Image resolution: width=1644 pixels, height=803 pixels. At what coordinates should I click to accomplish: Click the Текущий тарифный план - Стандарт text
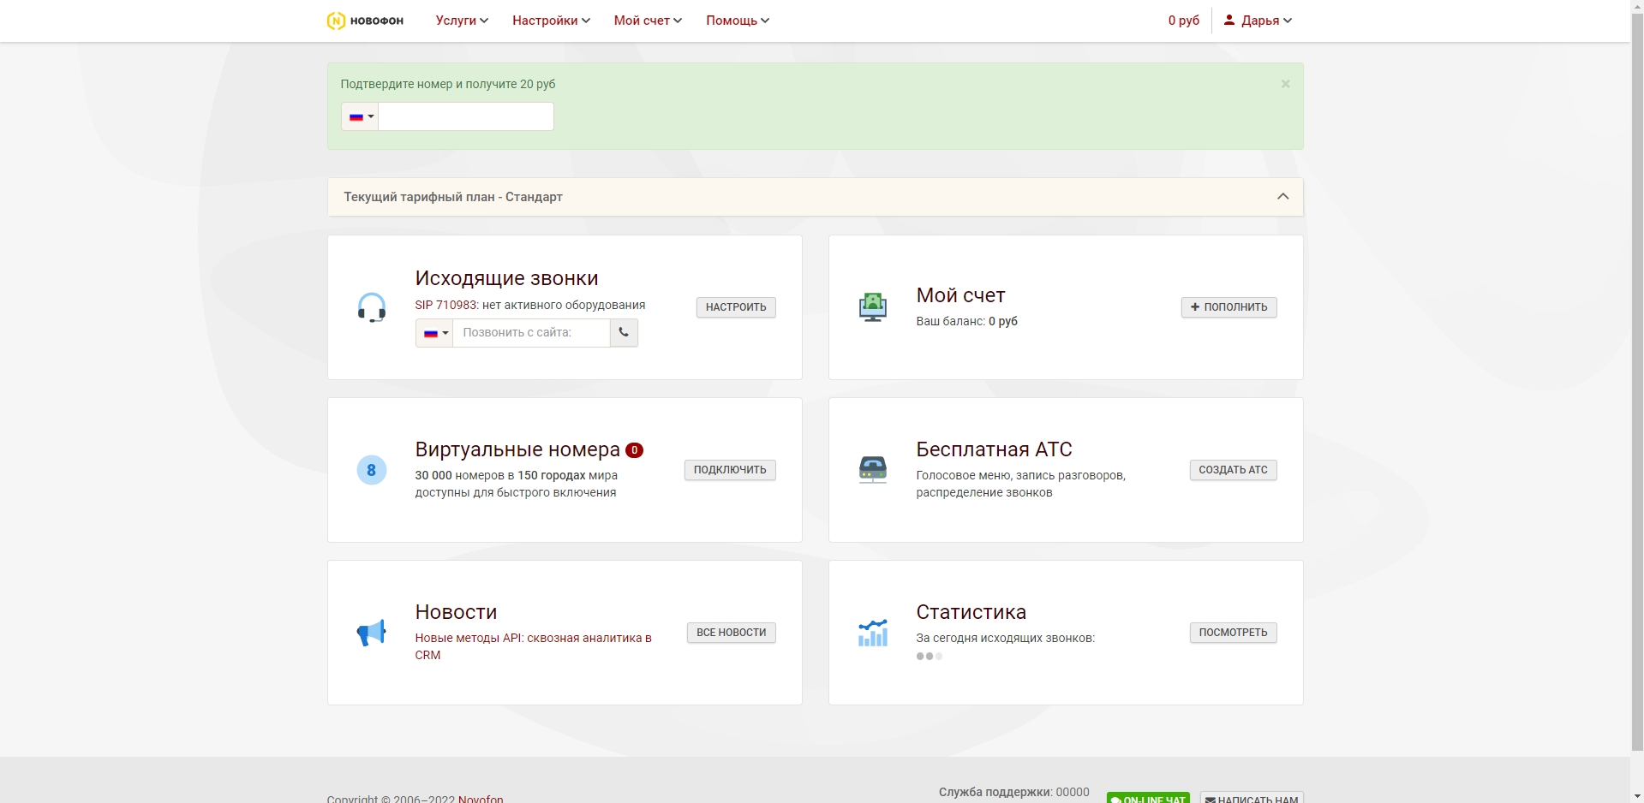tap(453, 197)
